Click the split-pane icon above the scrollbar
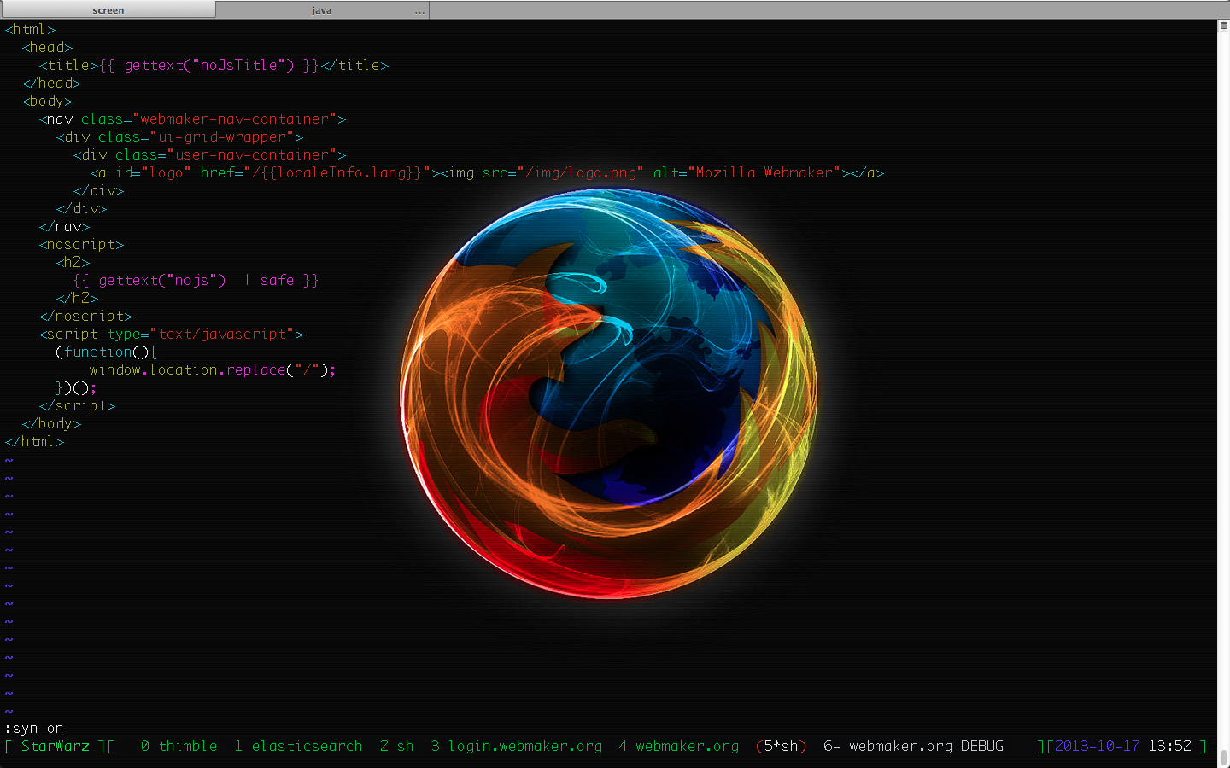 tap(1223, 25)
